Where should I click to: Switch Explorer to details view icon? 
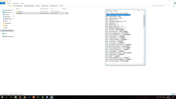[172, 94]
